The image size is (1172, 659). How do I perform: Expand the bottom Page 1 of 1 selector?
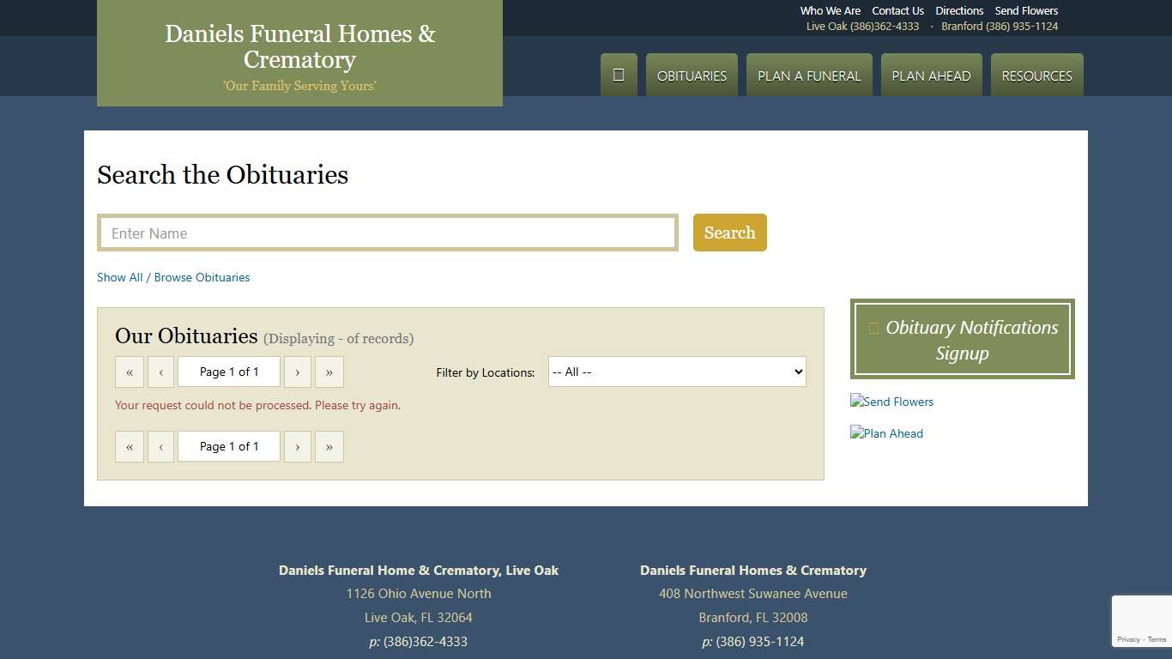pyautogui.click(x=228, y=446)
